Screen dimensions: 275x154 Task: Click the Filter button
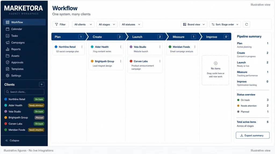[60, 24]
